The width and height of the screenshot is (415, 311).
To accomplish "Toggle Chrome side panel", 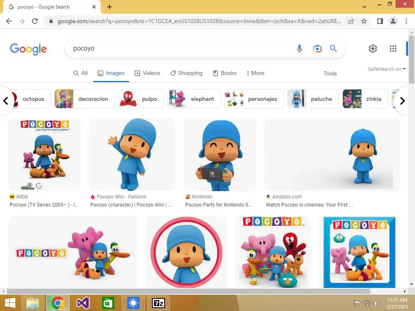I will (x=380, y=21).
